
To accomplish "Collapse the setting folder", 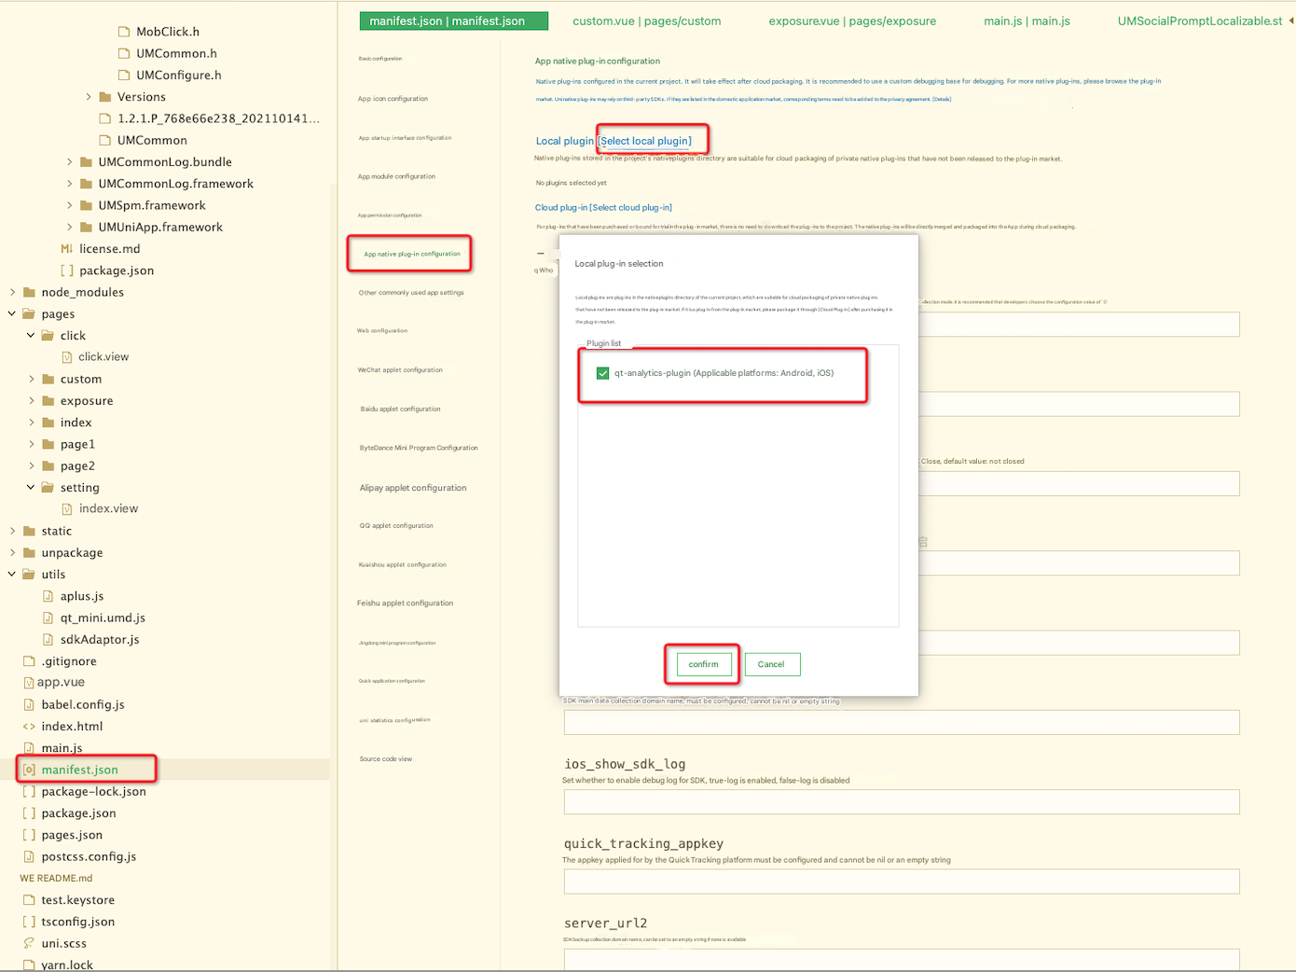I will click(31, 488).
